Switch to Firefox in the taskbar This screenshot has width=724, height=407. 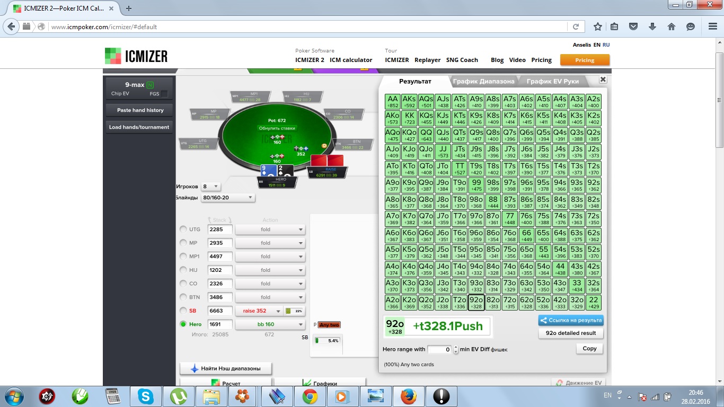[409, 396]
